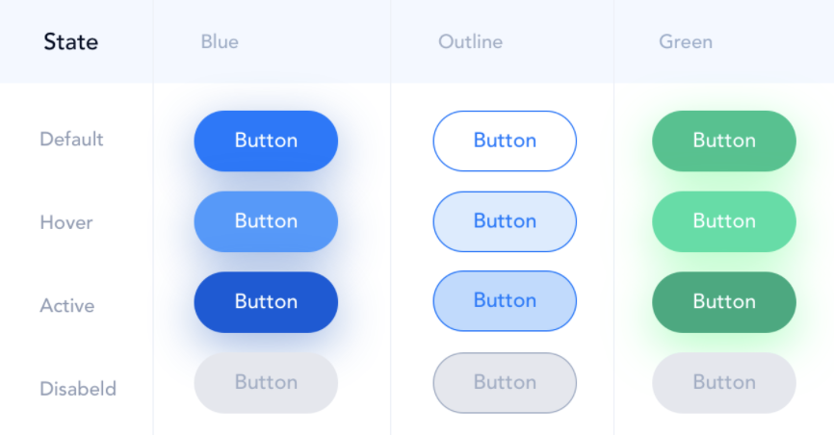Click the default outline Button
834x435 pixels.
tap(505, 141)
